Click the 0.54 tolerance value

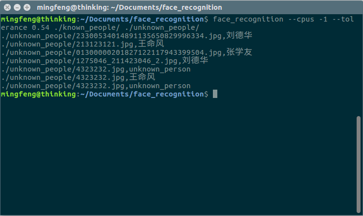point(41,27)
